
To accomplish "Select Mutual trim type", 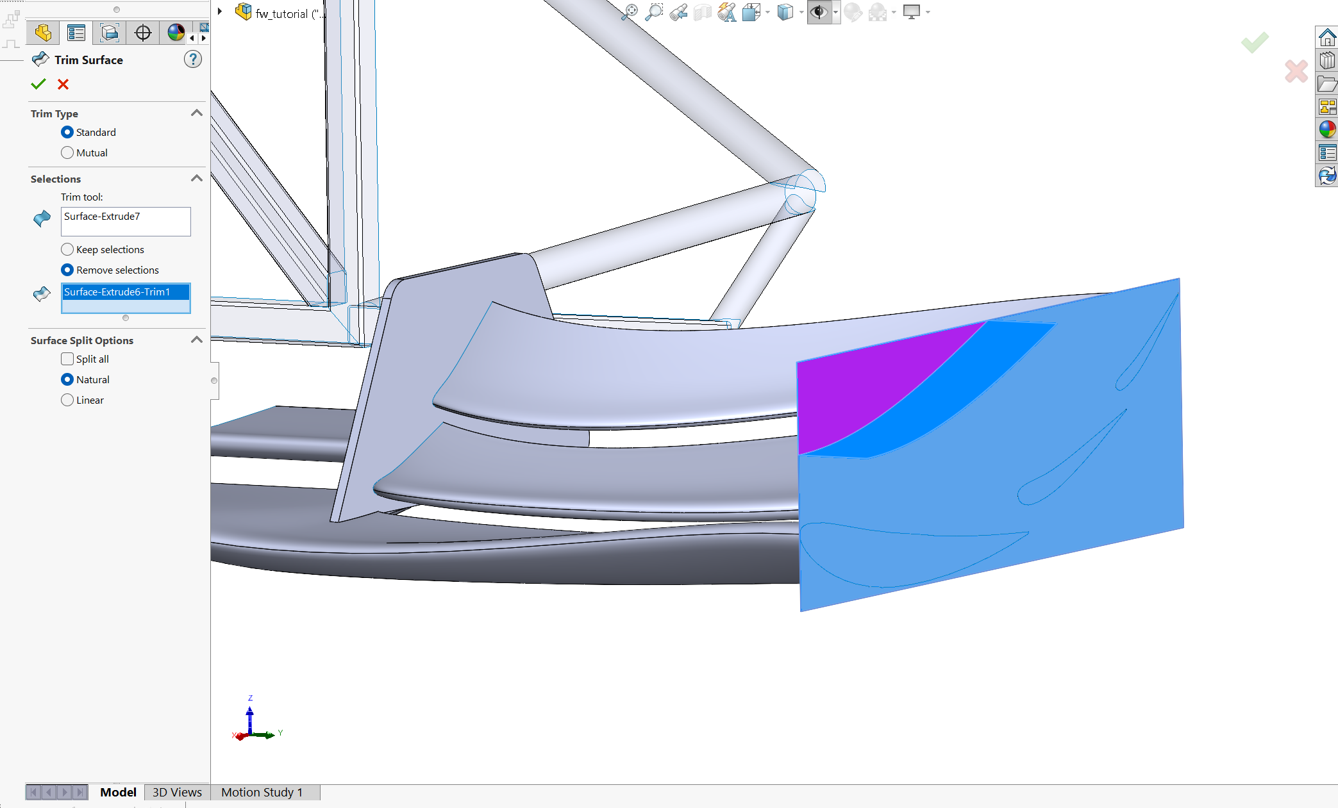I will click(x=67, y=153).
